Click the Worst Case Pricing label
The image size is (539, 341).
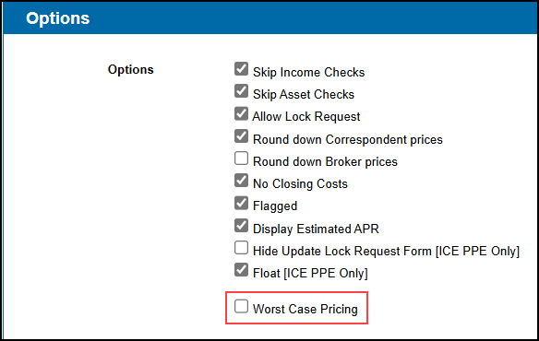pos(305,309)
